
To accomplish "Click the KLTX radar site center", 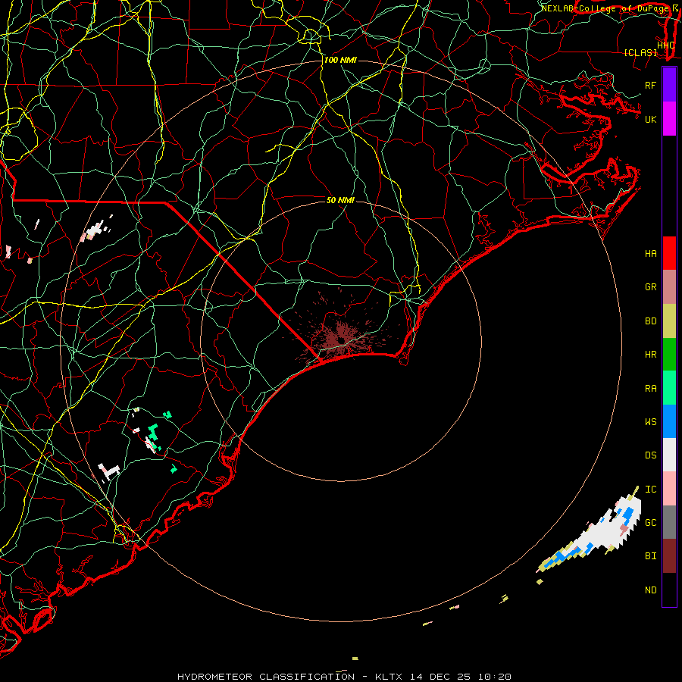I will click(340, 340).
